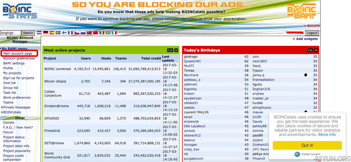The image size is (351, 162).
Task: Open the Add widgets link
Action: click(305, 39)
